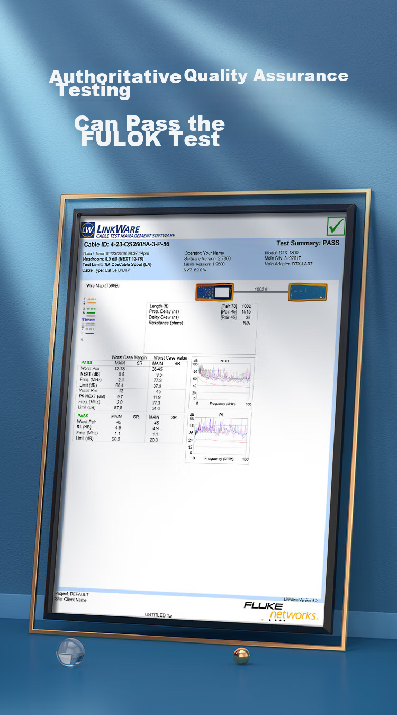This screenshot has width=397, height=715.
Task: Select the 'Prop. Delay (ns)' row label
Action: point(165,311)
